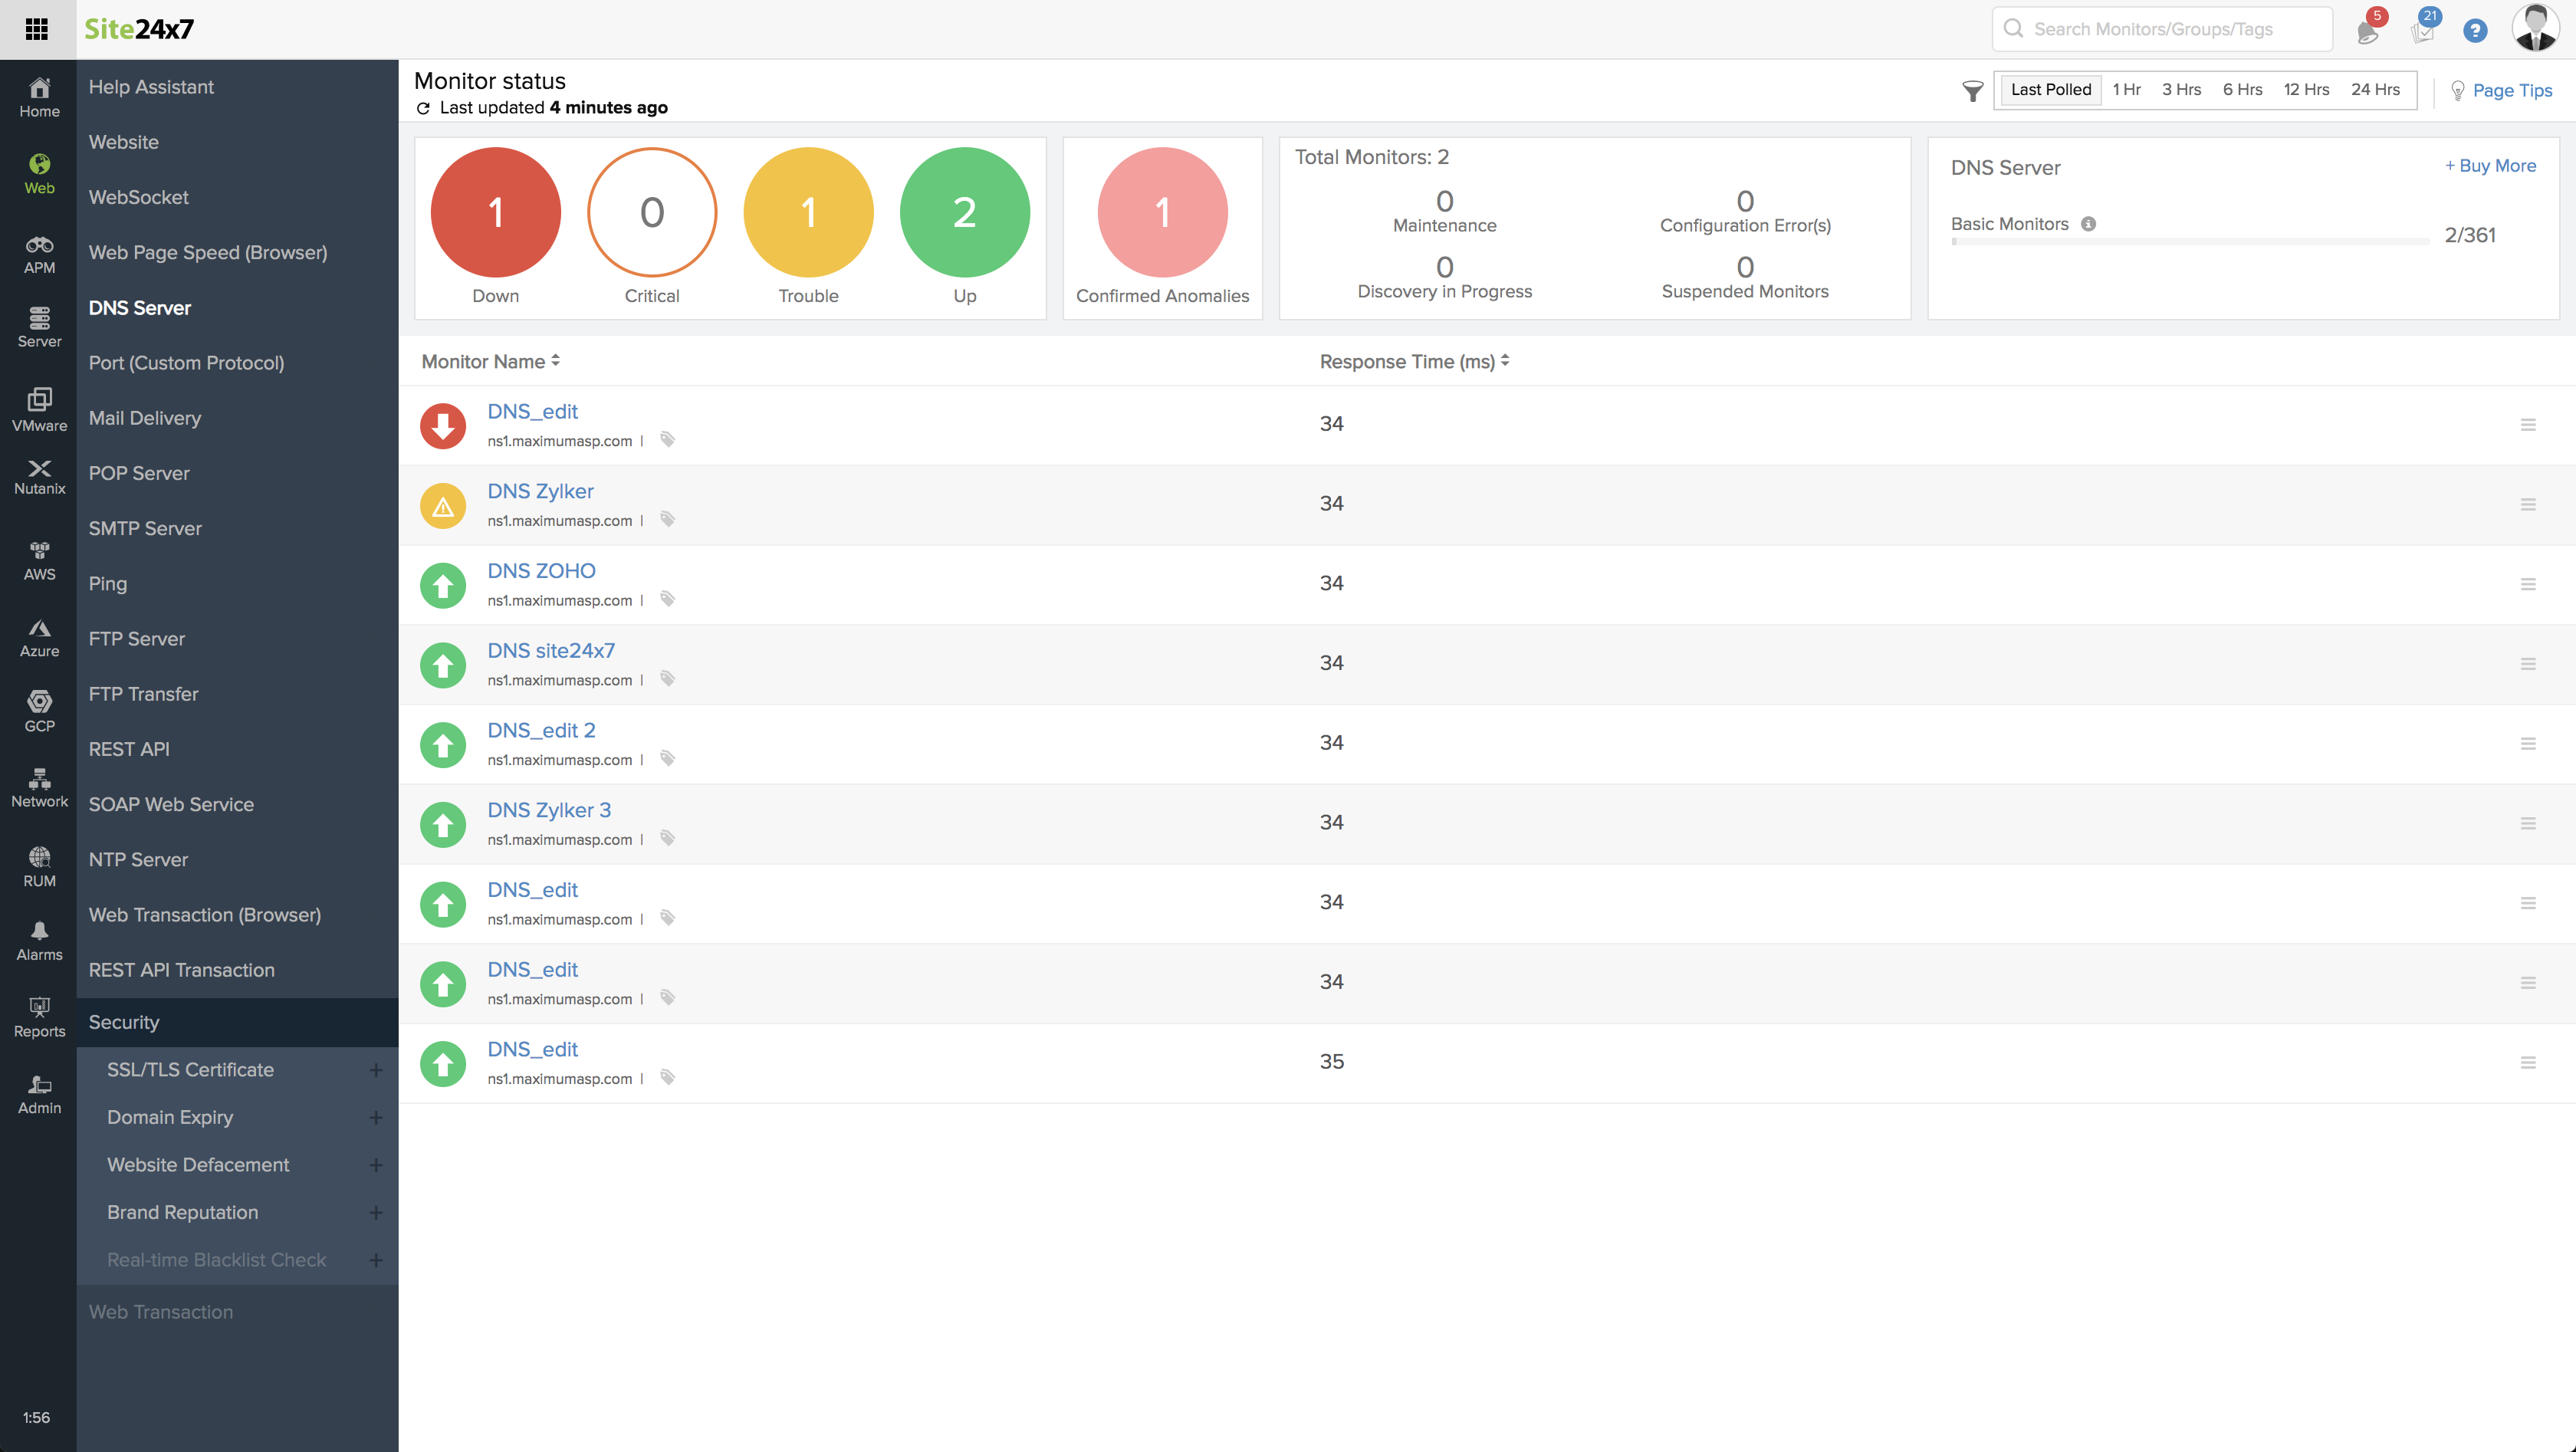Switch time range to 6 Hrs
This screenshot has height=1452, width=2576.
(2242, 90)
